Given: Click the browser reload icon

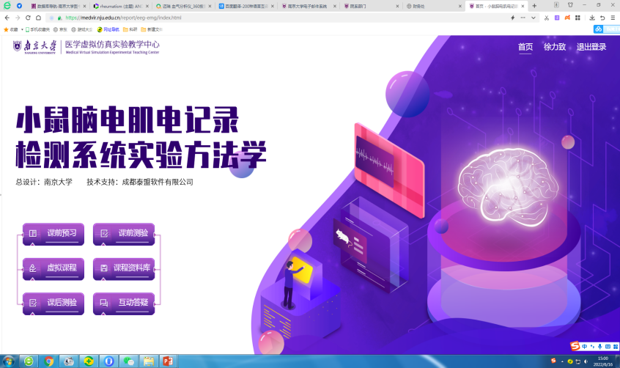Looking at the screenshot, I should click(x=28, y=18).
